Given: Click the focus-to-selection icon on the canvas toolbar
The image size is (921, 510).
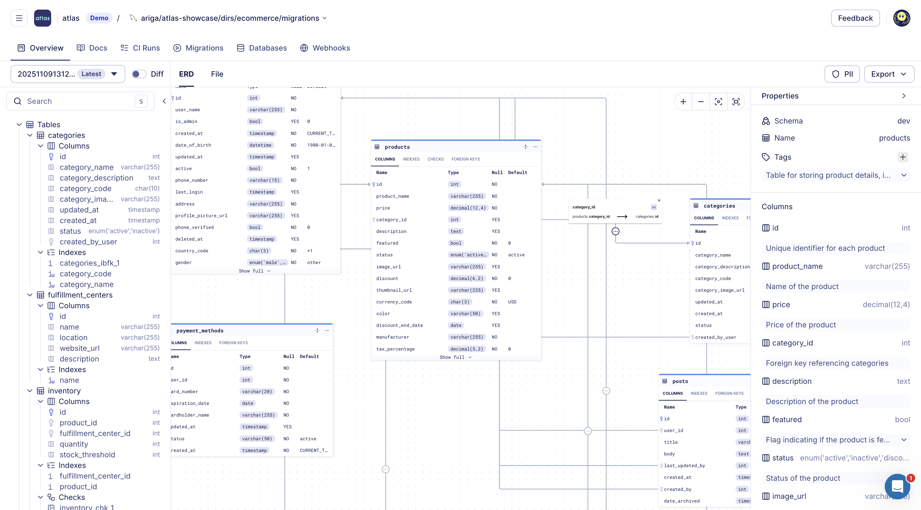Looking at the screenshot, I should tap(718, 101).
